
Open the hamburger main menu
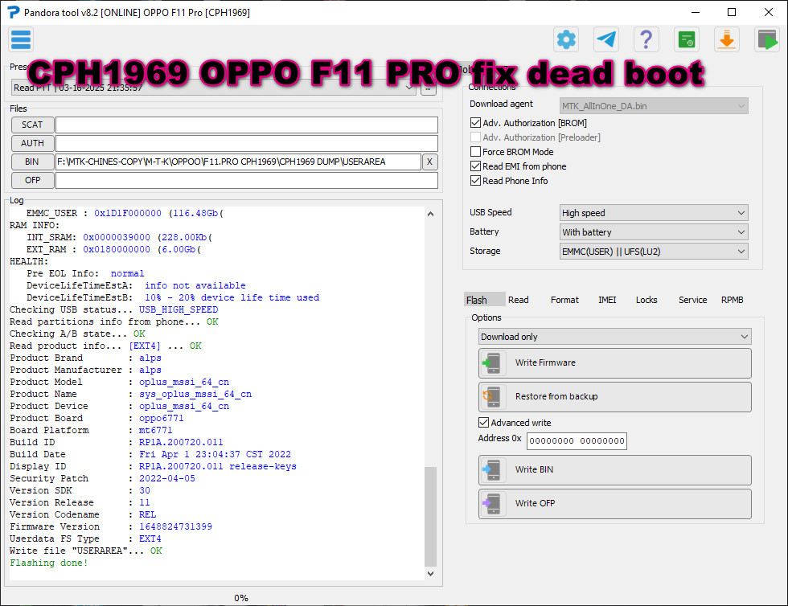[21, 39]
